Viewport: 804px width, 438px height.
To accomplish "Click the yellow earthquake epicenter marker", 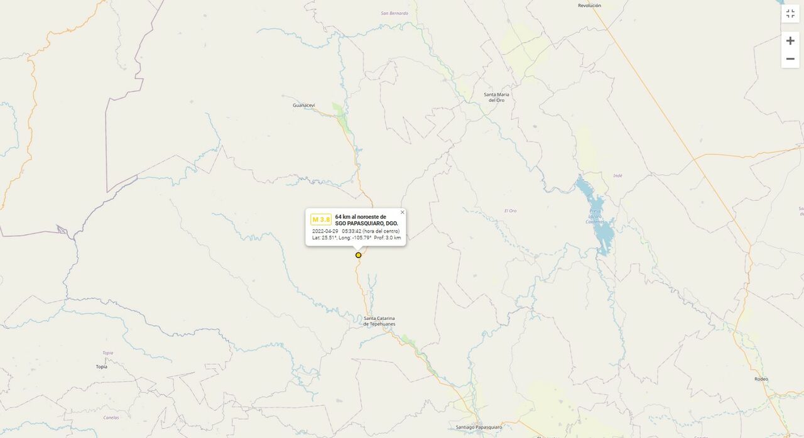I will click(359, 255).
